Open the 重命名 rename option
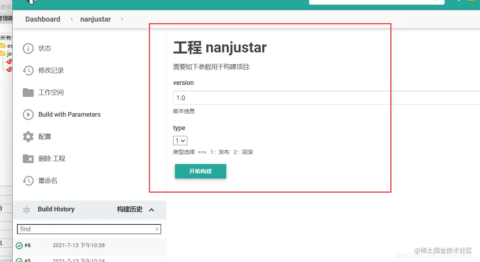Viewport: 480px width, 262px height. pyautogui.click(x=47, y=180)
